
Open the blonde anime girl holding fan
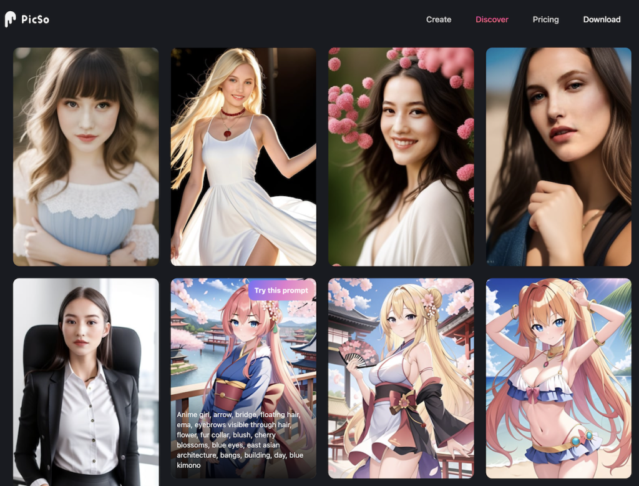click(401, 379)
